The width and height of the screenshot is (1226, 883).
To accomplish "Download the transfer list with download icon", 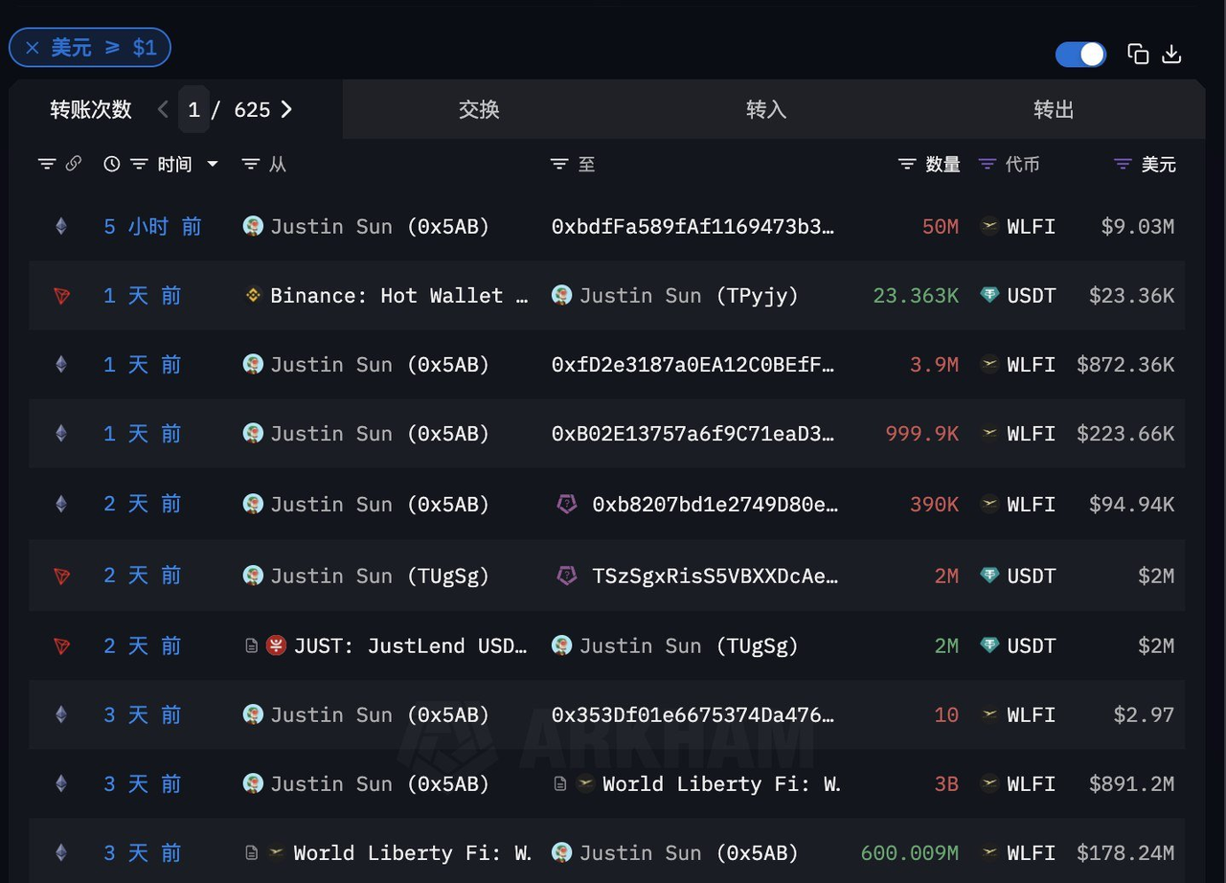I will tap(1171, 55).
